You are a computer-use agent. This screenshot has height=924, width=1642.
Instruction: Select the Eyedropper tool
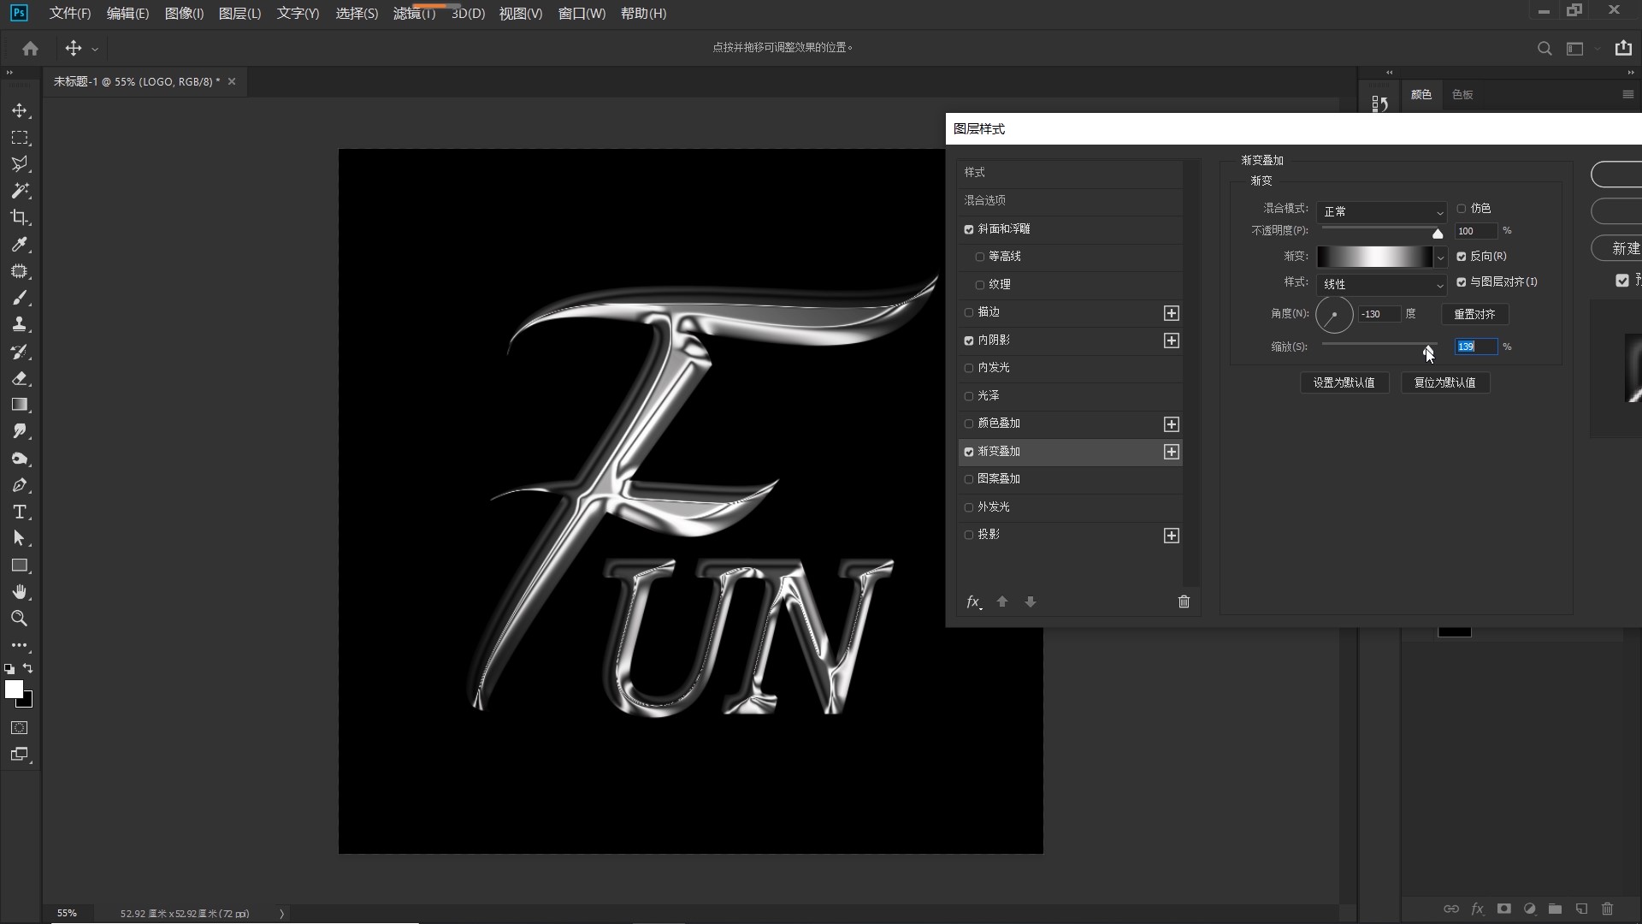tap(19, 245)
